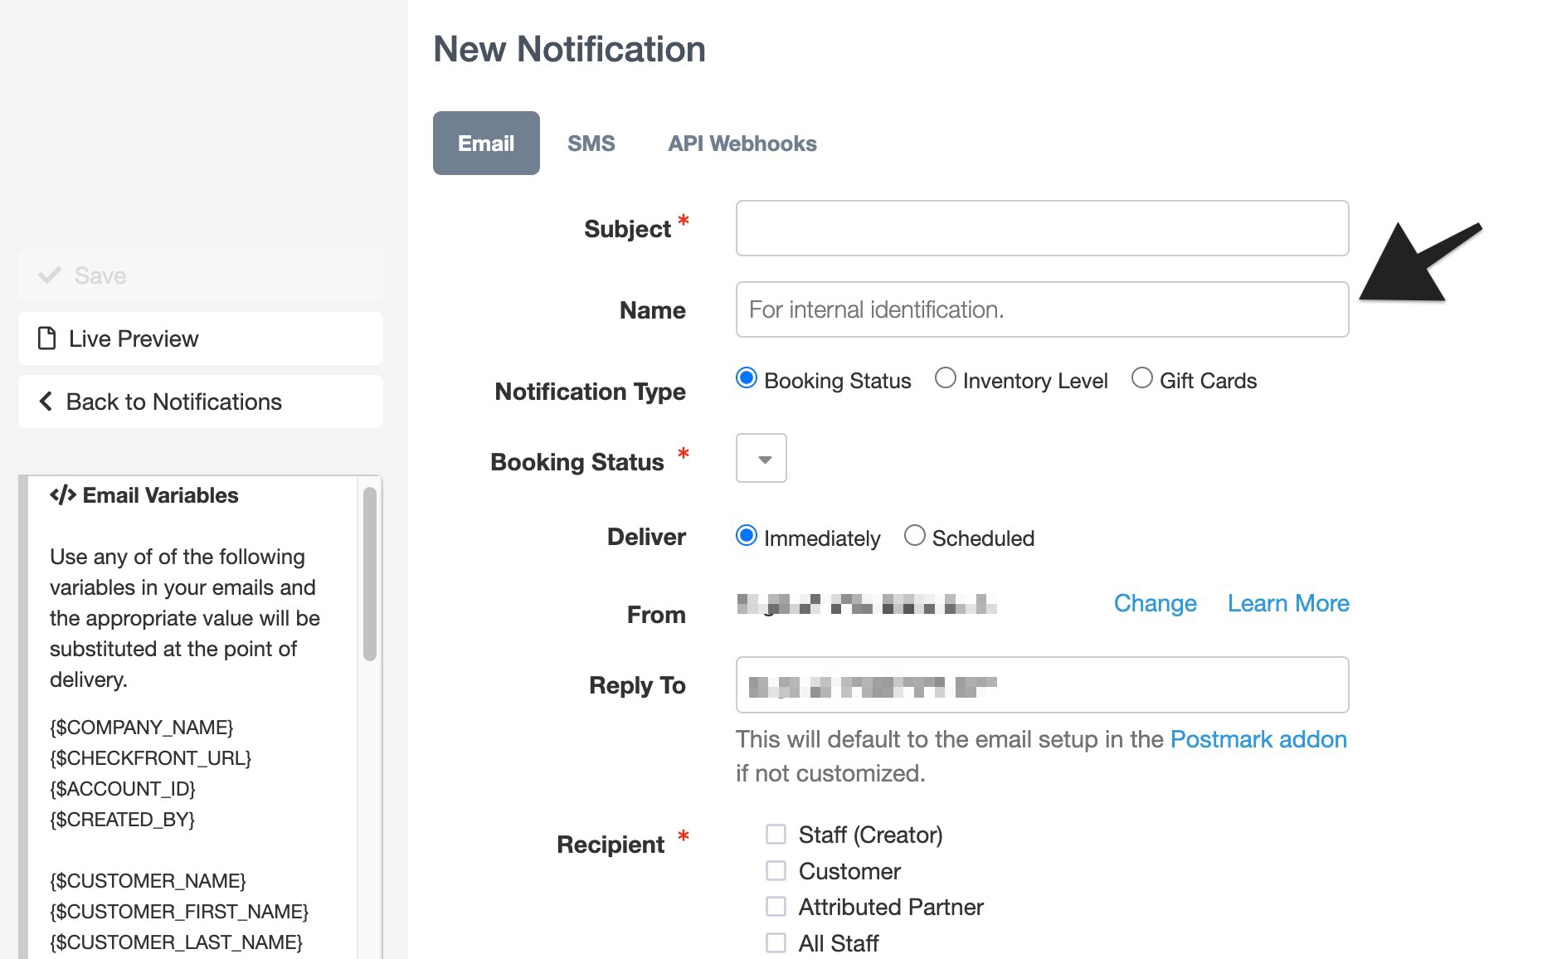This screenshot has height=959, width=1557.
Task: Check the Attributed Partner recipient box
Action: (776, 906)
